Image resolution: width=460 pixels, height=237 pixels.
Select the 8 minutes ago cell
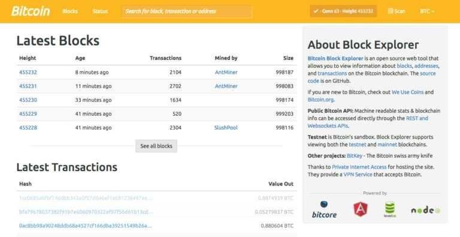(x=92, y=73)
